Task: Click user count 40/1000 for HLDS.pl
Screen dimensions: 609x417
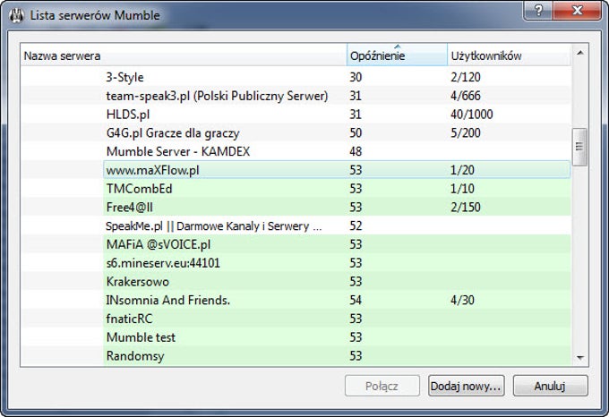Action: click(x=471, y=114)
